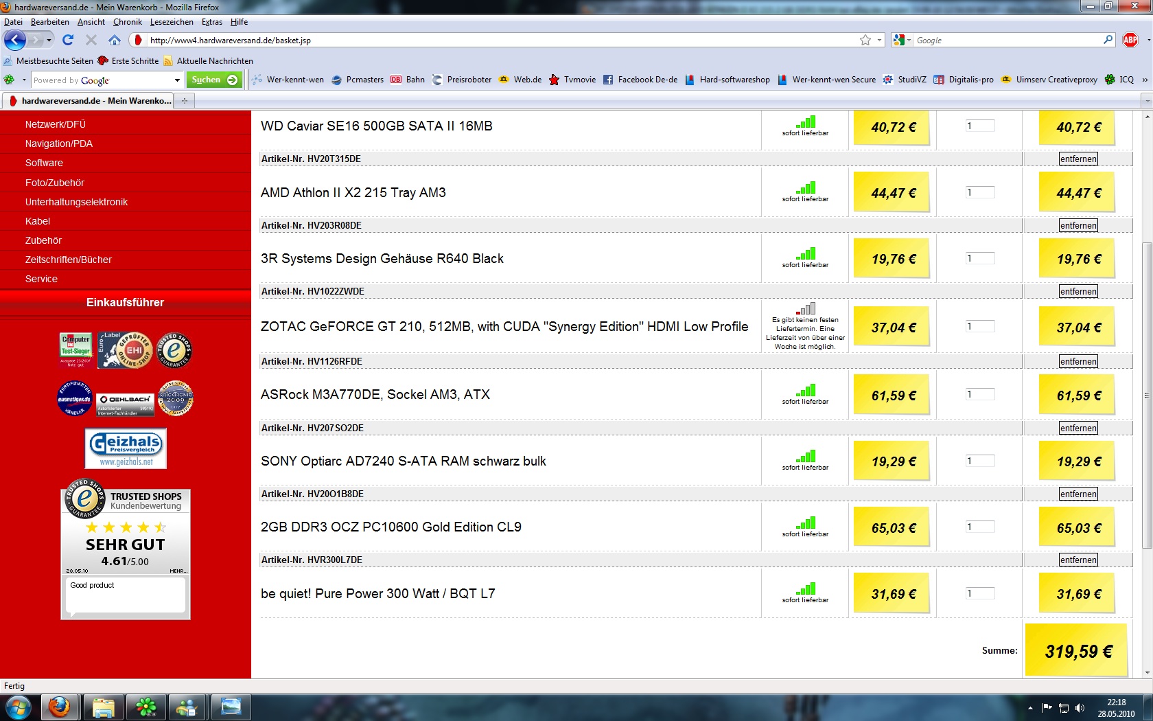Image resolution: width=1153 pixels, height=721 pixels.
Task: Open the Lesezeichen menu
Action: tap(172, 22)
